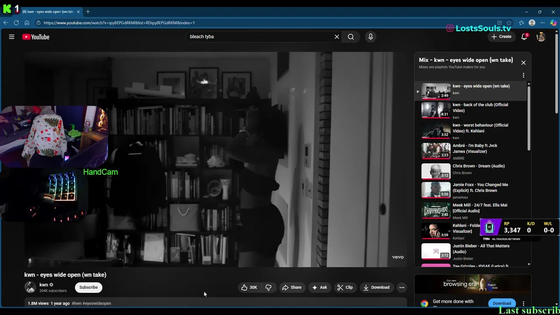560x315 pixels.
Task: Click the video player to pause
Action: (x=215, y=159)
